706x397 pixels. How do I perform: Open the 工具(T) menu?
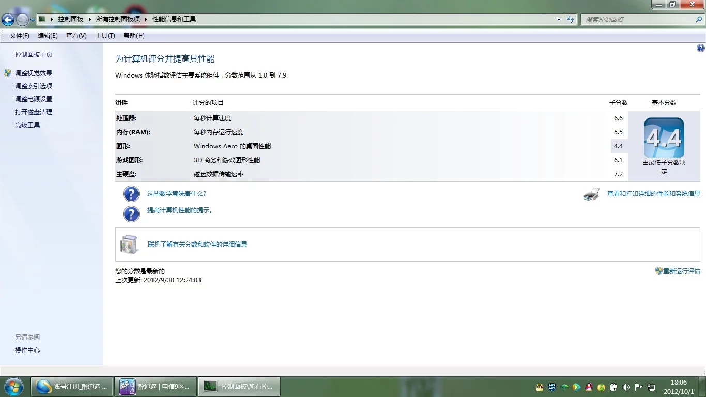[105, 36]
